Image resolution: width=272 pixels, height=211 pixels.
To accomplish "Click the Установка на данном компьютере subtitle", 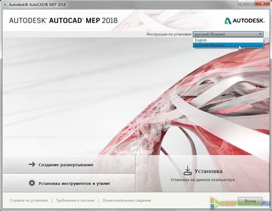I will tap(203, 180).
